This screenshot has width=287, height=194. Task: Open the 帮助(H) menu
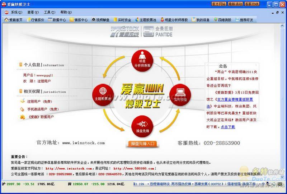[x=66, y=12]
